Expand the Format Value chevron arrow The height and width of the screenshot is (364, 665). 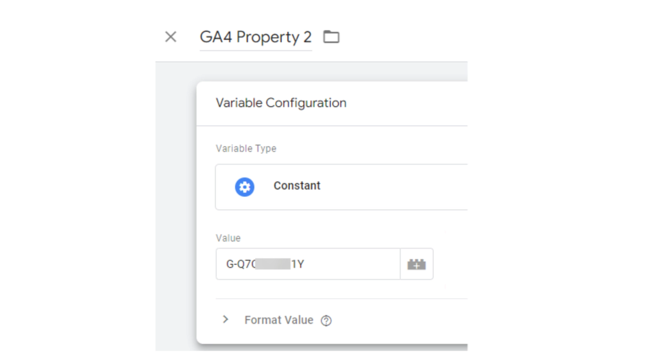[226, 319]
